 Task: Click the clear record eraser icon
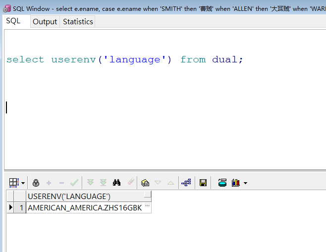tap(131, 182)
